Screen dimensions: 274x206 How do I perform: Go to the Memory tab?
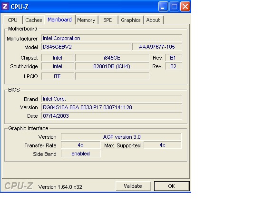point(86,20)
